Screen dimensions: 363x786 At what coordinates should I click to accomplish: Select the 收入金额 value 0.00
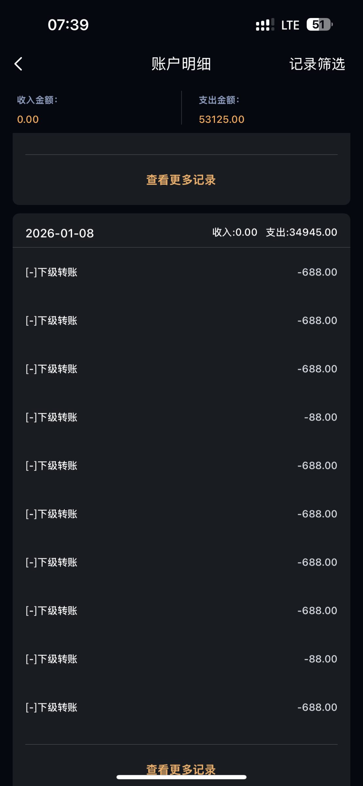point(28,119)
